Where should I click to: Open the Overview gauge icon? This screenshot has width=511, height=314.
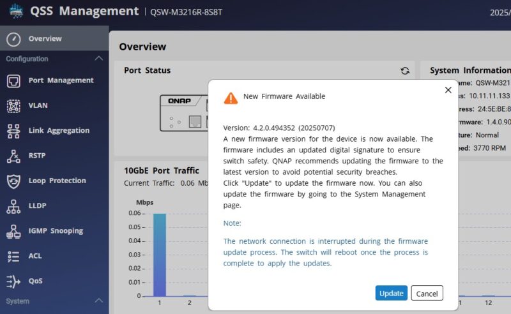pos(13,39)
